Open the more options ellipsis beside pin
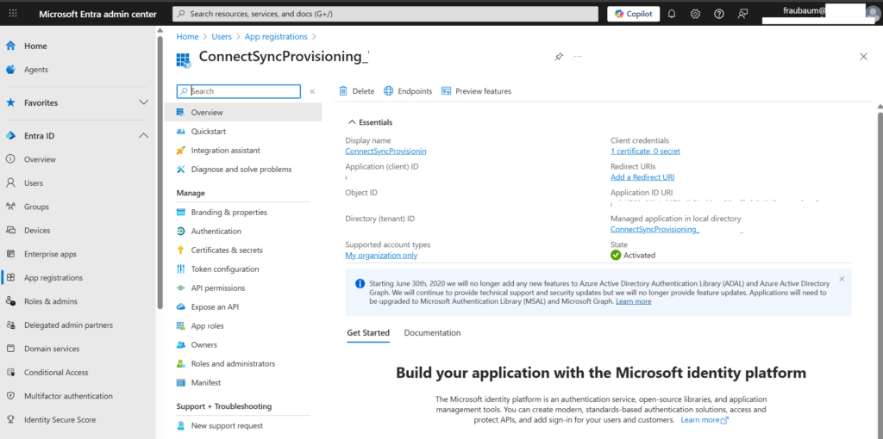The width and height of the screenshot is (883, 439). (577, 57)
